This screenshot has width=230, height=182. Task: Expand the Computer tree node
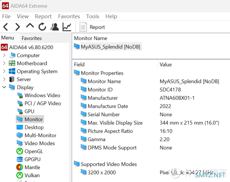click(x=4, y=55)
